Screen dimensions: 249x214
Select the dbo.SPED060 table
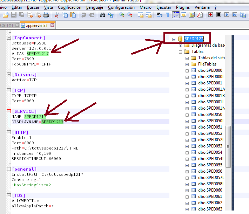(210, 190)
